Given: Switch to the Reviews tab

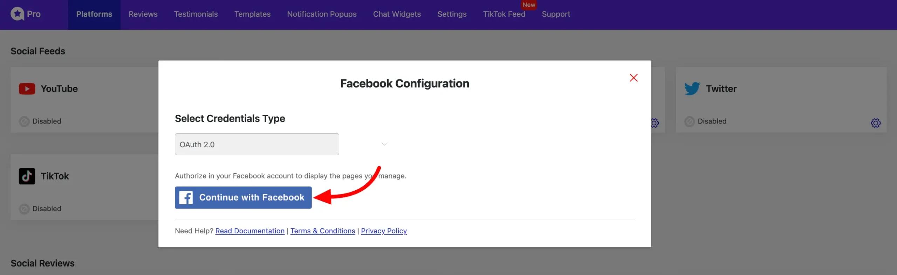Looking at the screenshot, I should pyautogui.click(x=143, y=14).
